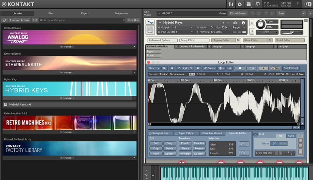The image size is (313, 180).
Task: Click previous instrument arrow at Edit Mode bar right
Action: (x=304, y=13)
